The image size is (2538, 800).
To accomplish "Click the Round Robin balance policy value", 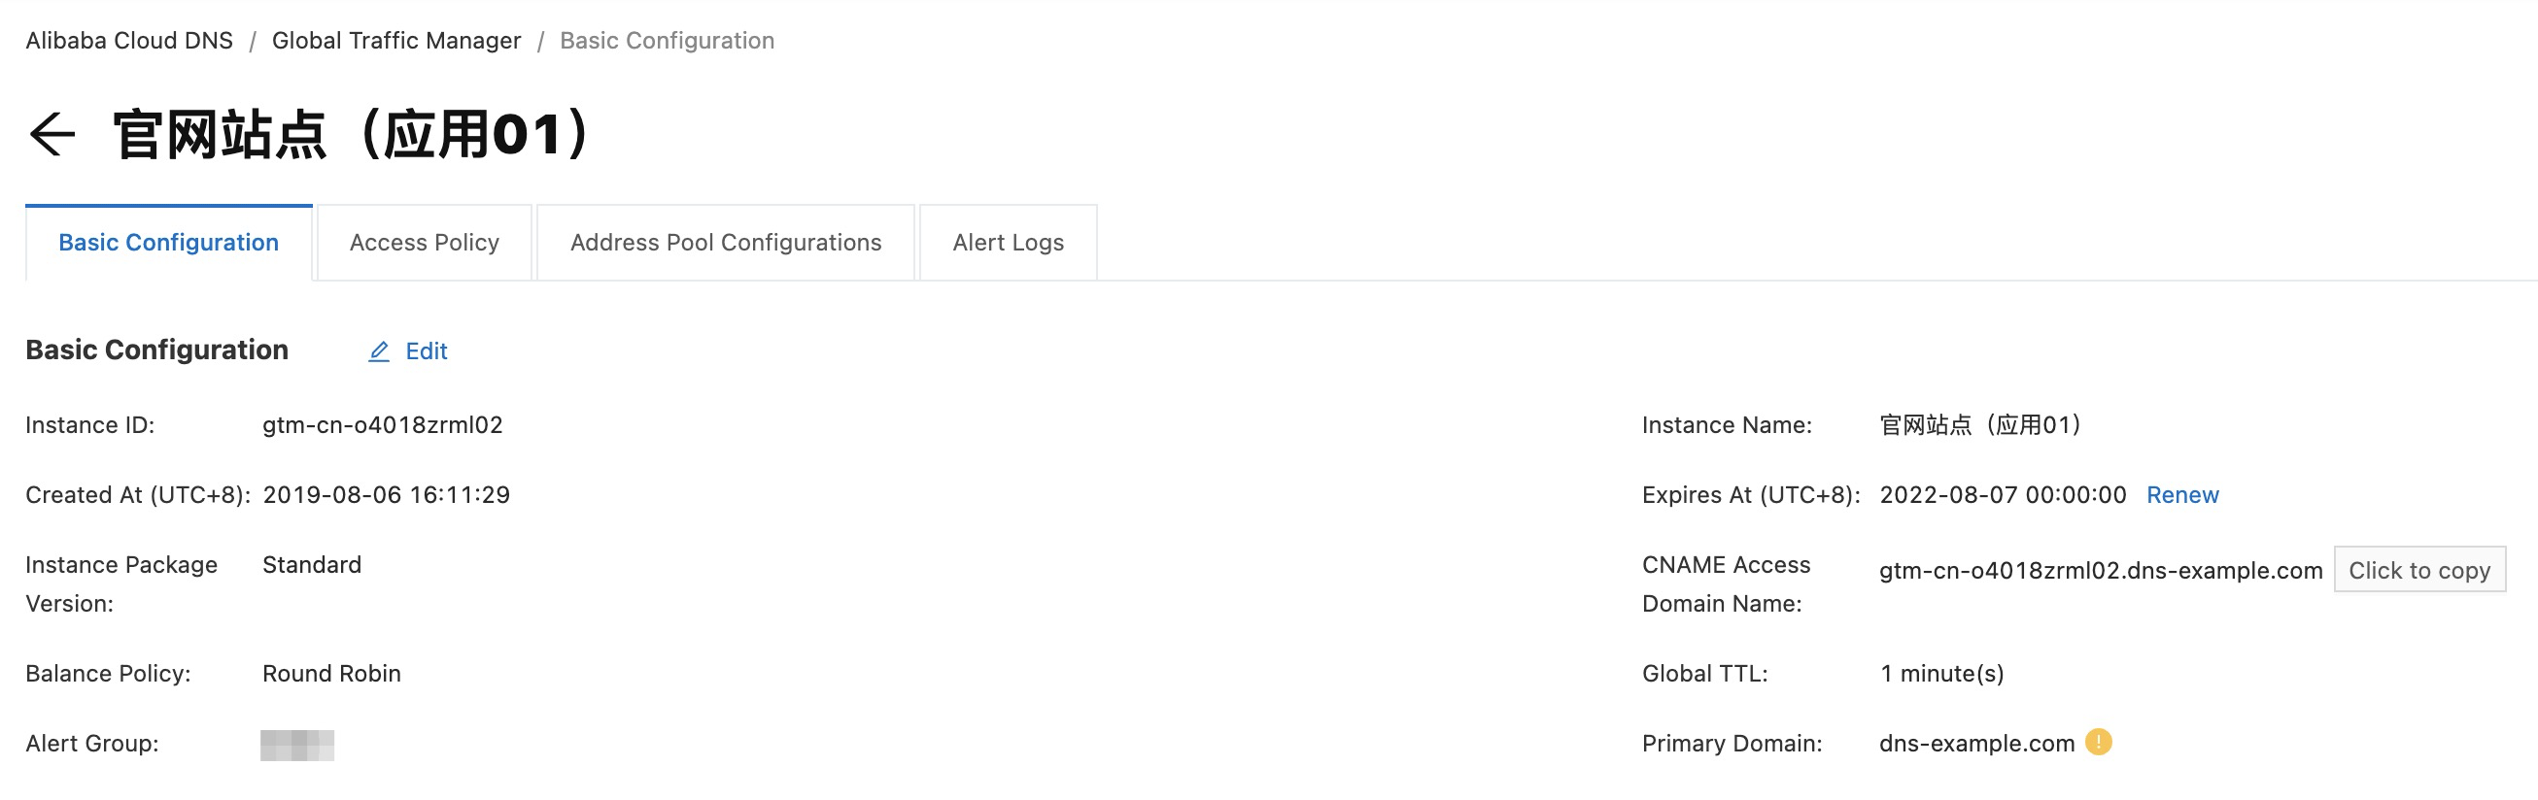I will coord(331,674).
